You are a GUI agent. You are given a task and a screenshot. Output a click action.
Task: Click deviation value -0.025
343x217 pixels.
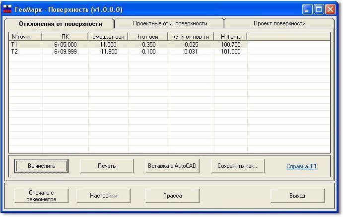click(x=191, y=45)
